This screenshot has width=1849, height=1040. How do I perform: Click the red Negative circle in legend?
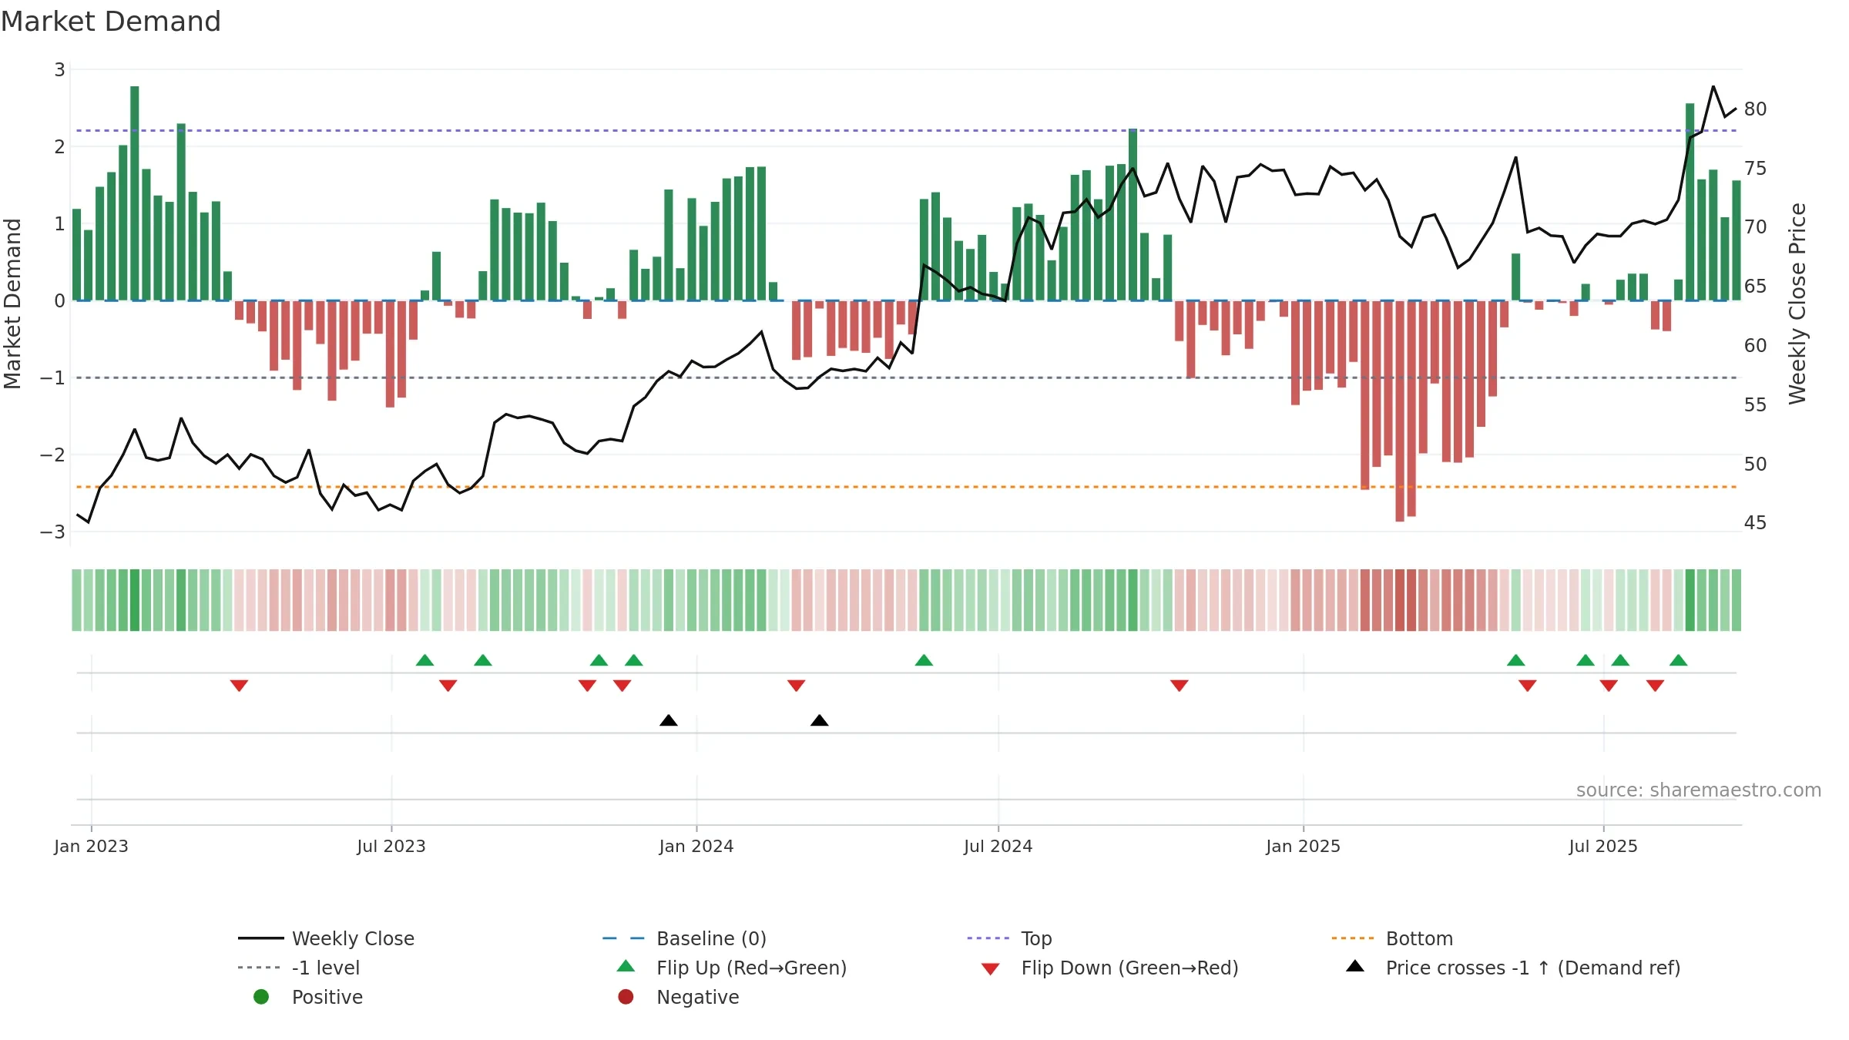[x=626, y=997]
